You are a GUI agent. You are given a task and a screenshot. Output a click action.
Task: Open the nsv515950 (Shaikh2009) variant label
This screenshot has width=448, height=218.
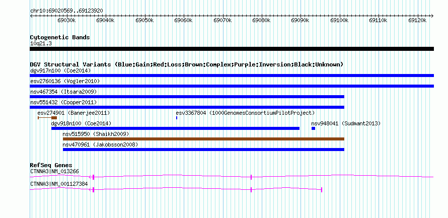(96, 134)
